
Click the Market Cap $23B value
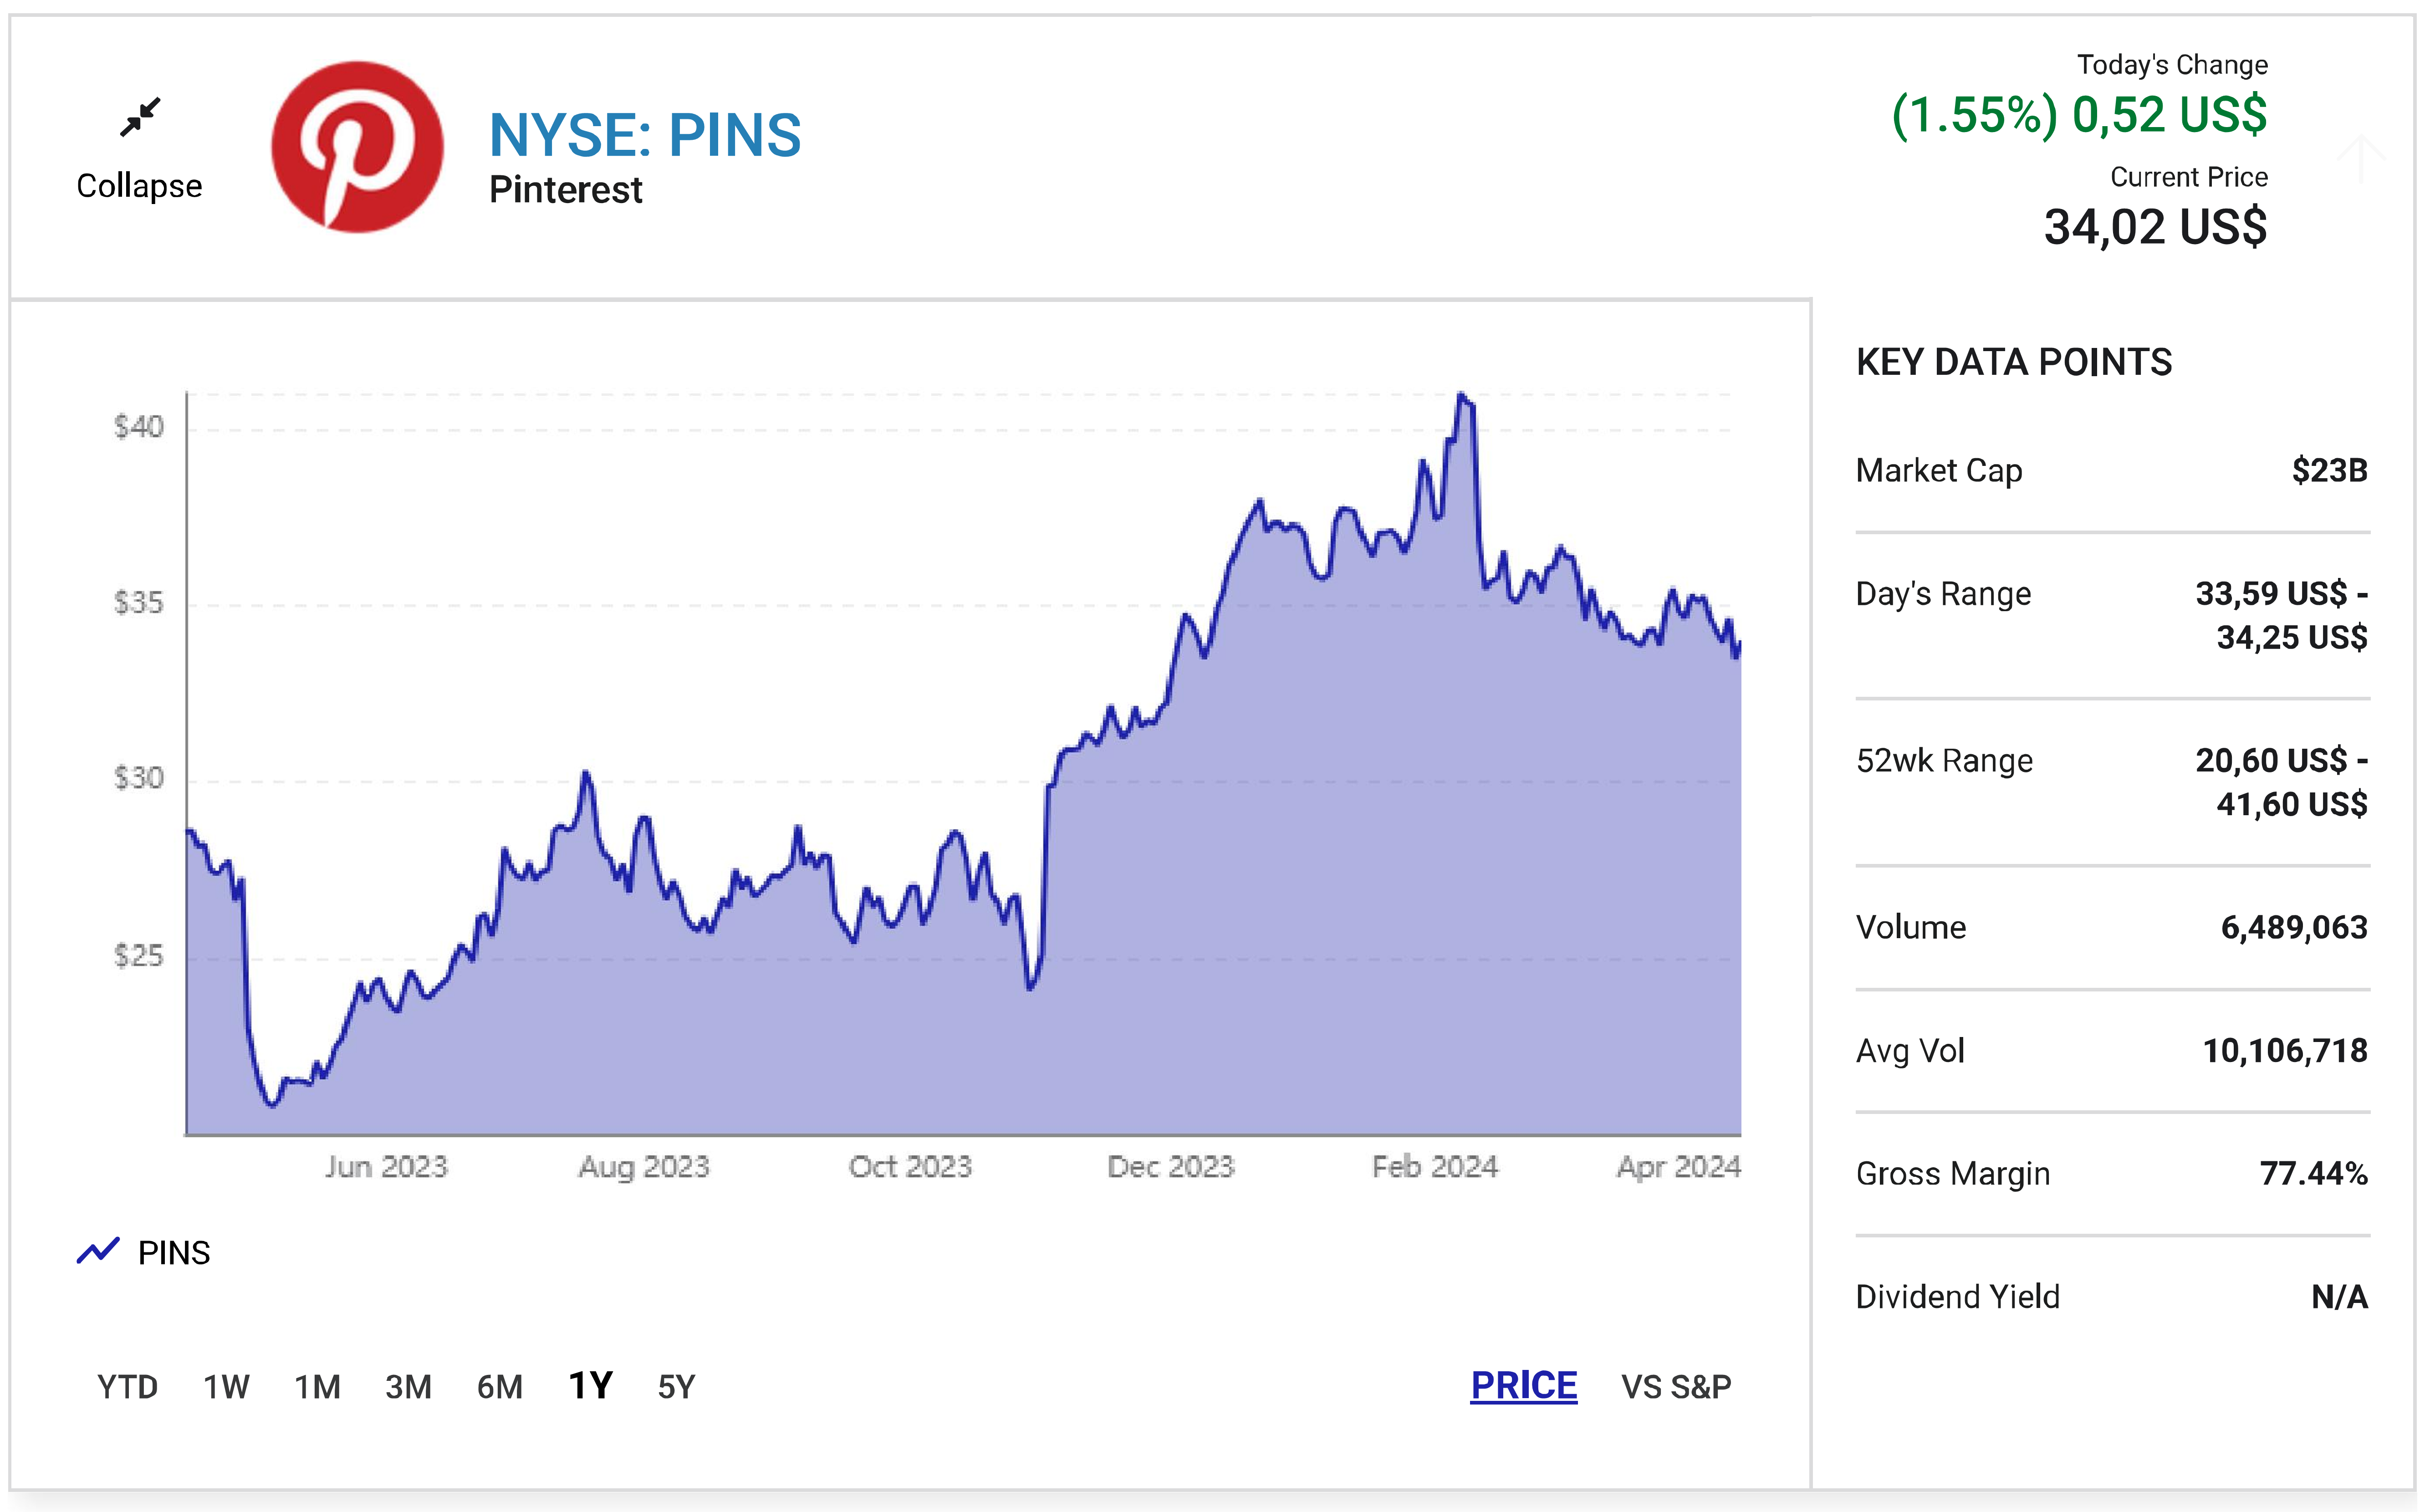(x=2329, y=470)
